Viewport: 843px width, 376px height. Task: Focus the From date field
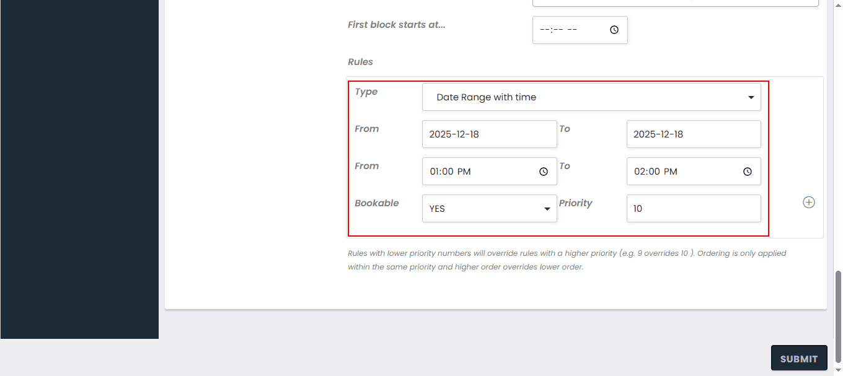[x=489, y=134]
